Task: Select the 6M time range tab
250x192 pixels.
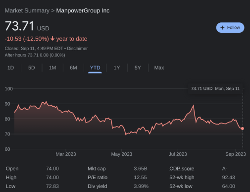Action: click(73, 67)
